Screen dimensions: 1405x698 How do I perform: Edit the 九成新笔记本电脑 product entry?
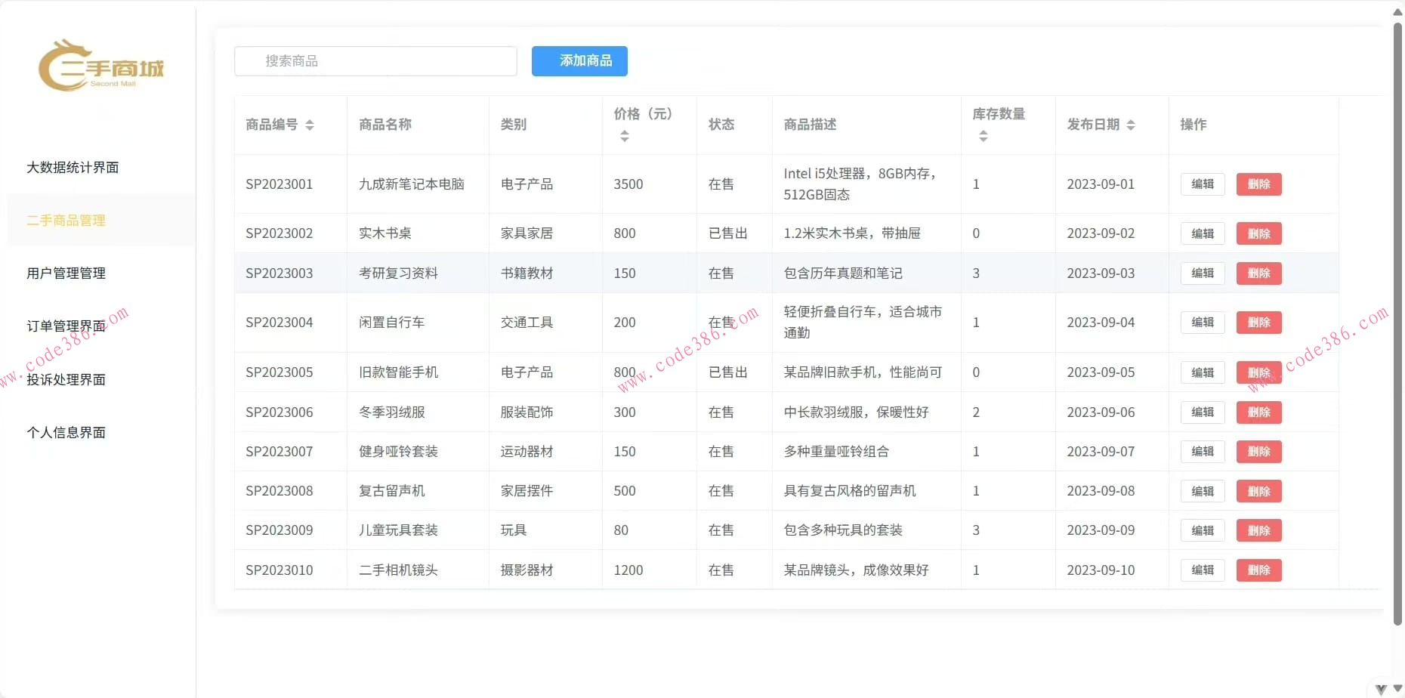point(1202,184)
